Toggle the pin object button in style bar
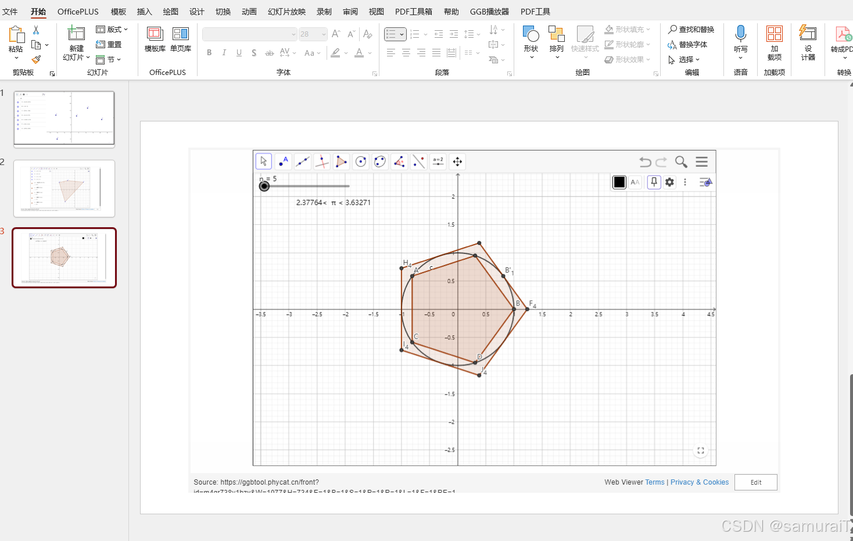853x541 pixels. (654, 182)
